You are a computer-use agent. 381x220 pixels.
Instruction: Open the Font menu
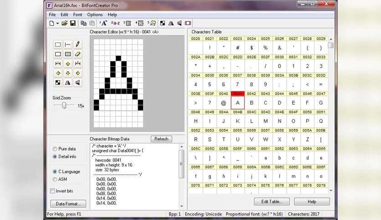(x=77, y=15)
